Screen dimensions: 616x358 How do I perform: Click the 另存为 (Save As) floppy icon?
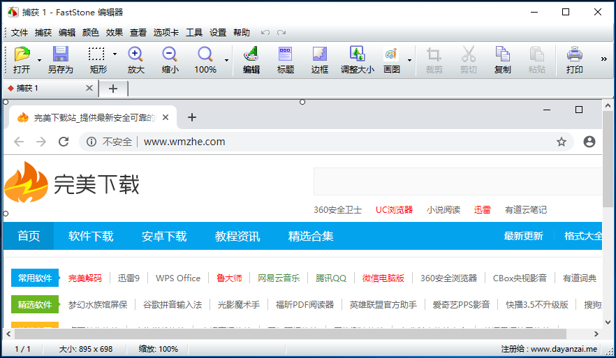(61, 55)
